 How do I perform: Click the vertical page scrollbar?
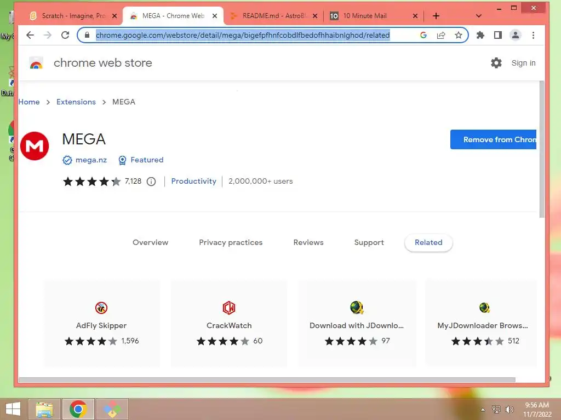tap(542, 149)
